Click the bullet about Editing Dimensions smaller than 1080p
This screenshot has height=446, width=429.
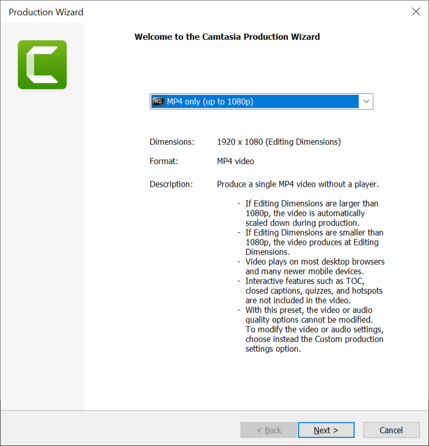[310, 242]
